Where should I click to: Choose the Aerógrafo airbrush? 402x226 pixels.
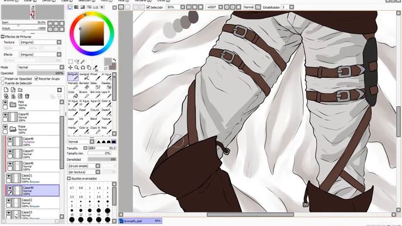pyautogui.click(x=84, y=77)
